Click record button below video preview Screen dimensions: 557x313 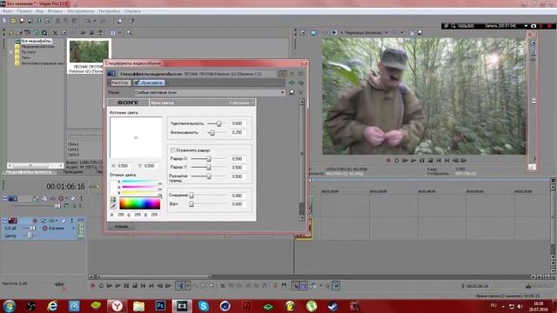388,160
